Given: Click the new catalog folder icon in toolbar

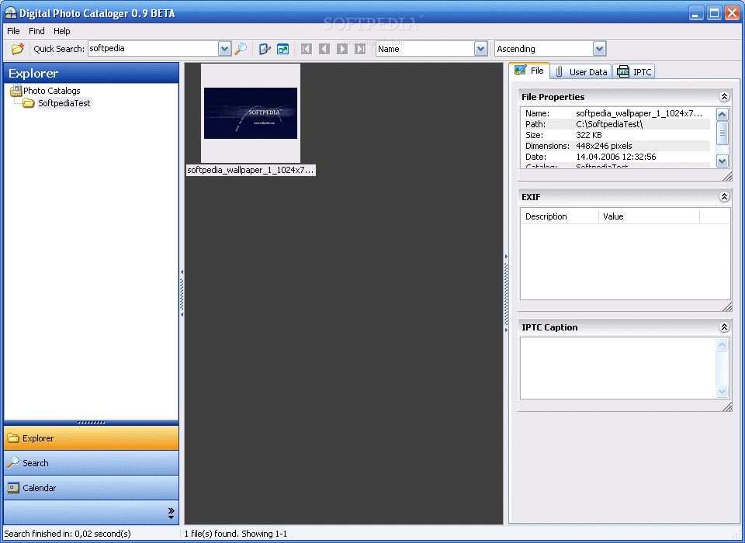Looking at the screenshot, I should (18, 48).
